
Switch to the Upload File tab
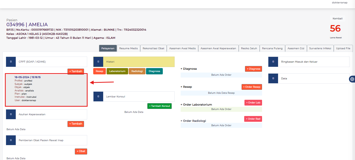pyautogui.click(x=343, y=48)
